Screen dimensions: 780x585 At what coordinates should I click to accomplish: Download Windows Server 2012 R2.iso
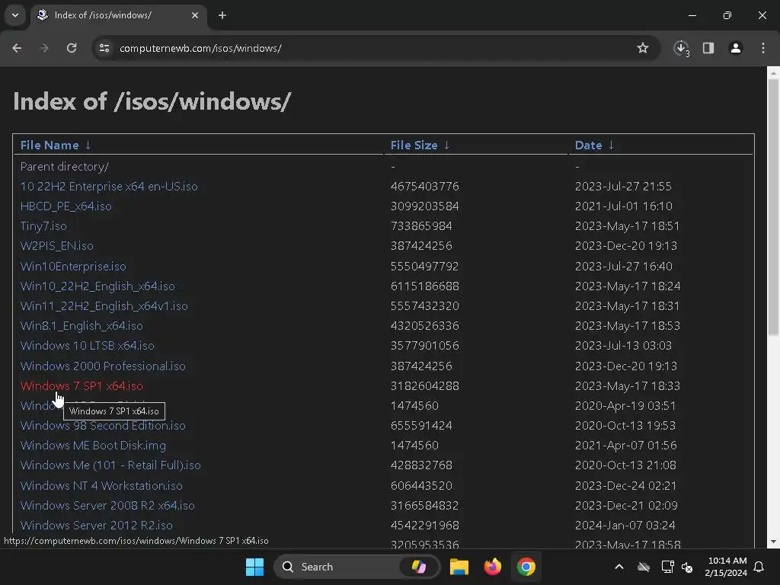[x=97, y=526]
